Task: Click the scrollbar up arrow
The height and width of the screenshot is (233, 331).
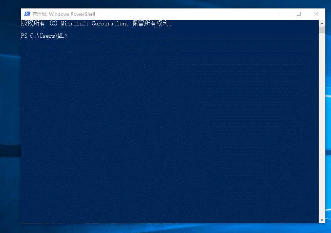Action: tap(322, 23)
